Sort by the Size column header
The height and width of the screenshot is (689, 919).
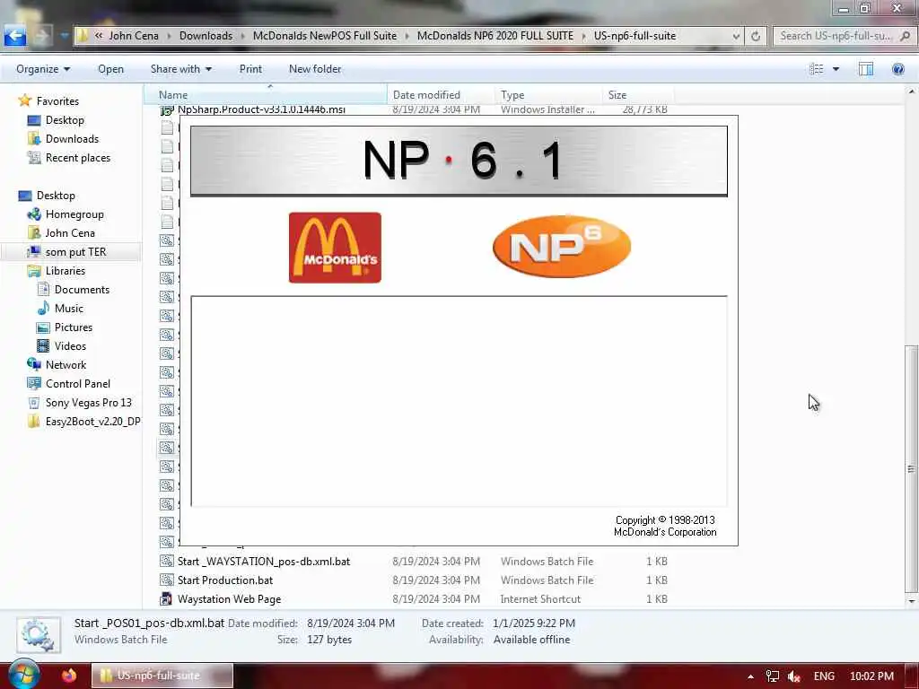click(638, 95)
